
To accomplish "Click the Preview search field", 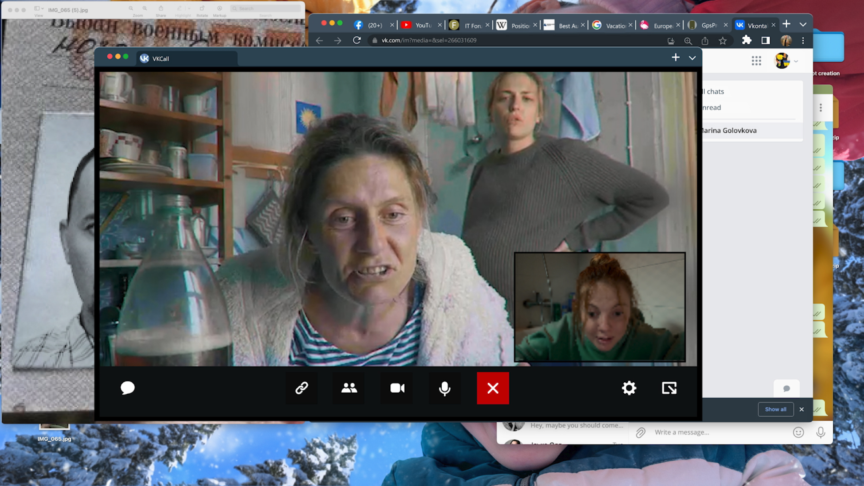I will click(266, 8).
